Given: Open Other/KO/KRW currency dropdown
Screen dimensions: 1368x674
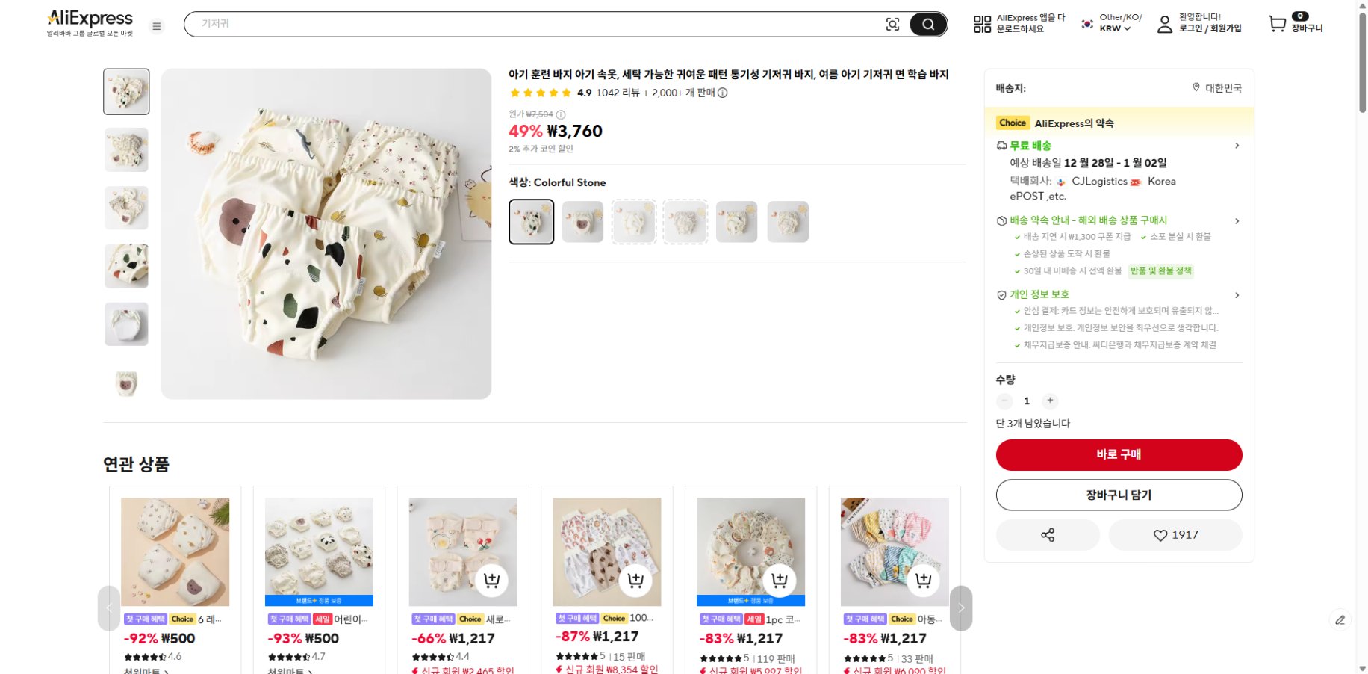Looking at the screenshot, I should pyautogui.click(x=1116, y=28).
